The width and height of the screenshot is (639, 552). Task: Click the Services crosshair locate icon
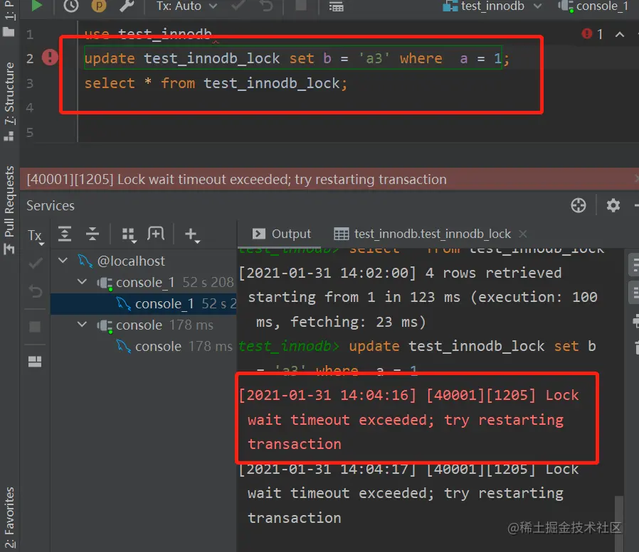click(x=579, y=205)
